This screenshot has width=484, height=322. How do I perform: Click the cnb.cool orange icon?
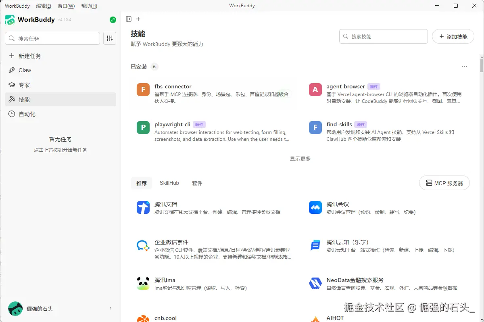pos(143,319)
